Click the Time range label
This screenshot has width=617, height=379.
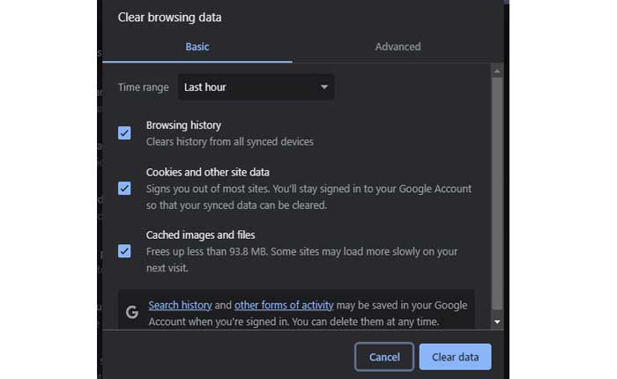click(144, 87)
